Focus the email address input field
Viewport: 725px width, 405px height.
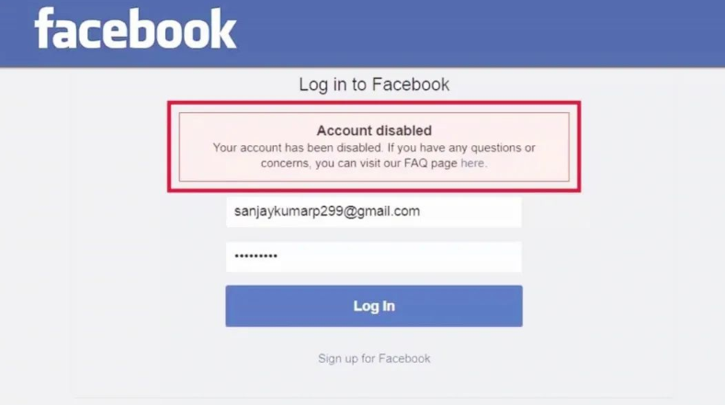tap(374, 212)
